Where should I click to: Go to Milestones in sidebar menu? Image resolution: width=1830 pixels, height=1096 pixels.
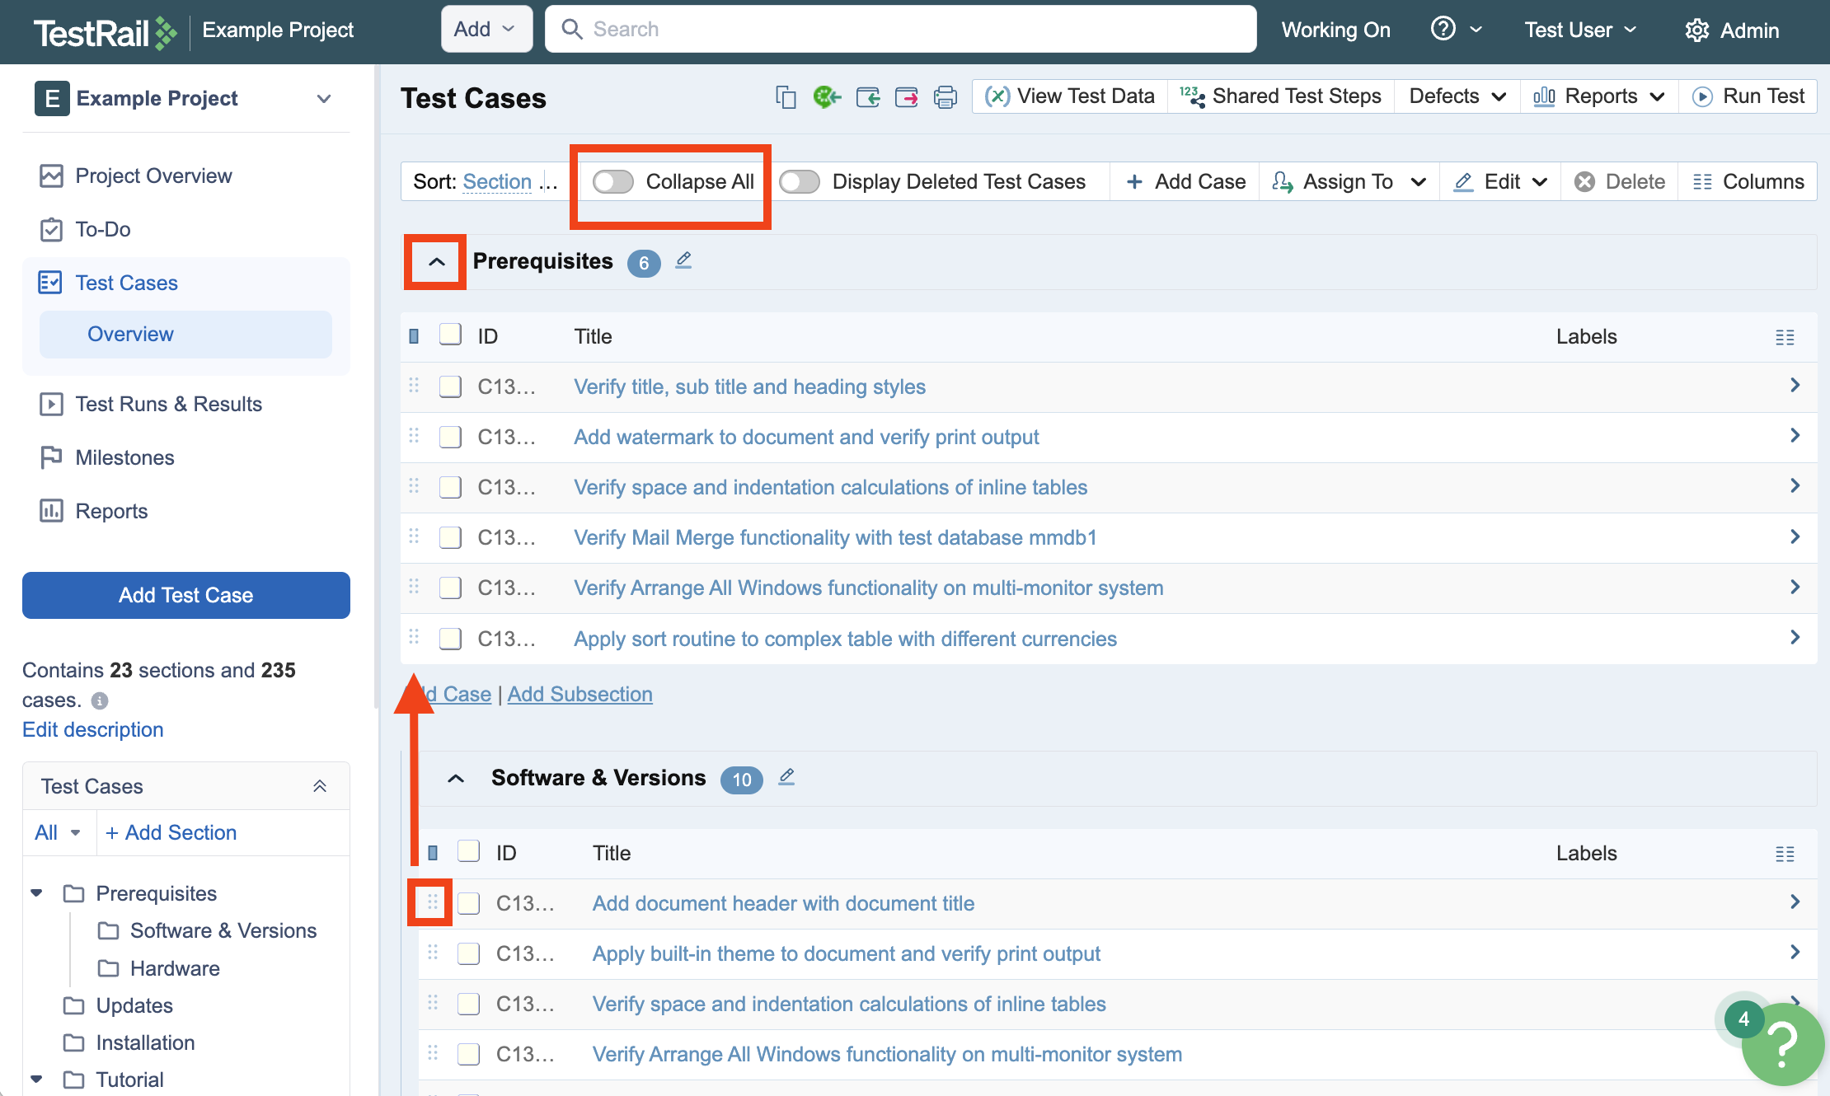click(x=124, y=457)
